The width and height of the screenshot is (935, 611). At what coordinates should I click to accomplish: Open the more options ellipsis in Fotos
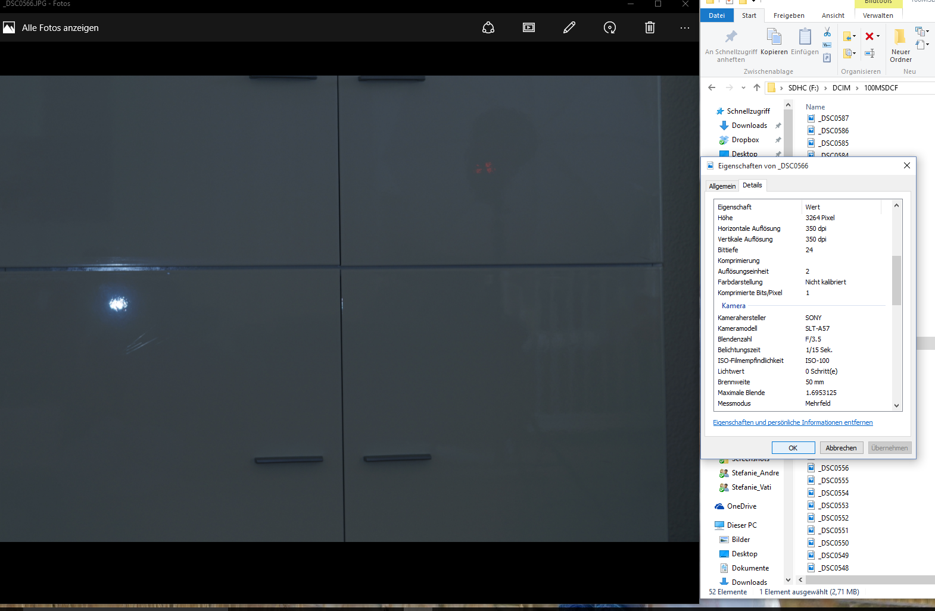[685, 27]
